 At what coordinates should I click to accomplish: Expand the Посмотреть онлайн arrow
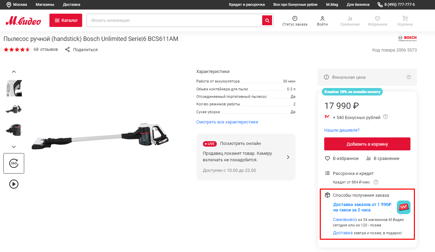[288, 157]
